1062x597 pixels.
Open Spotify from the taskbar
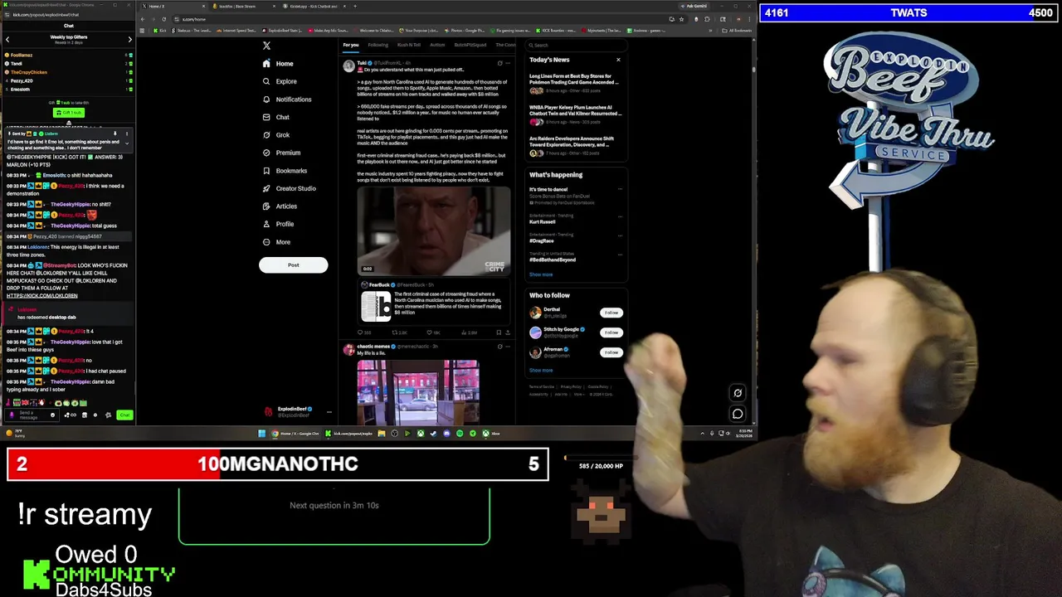(460, 433)
